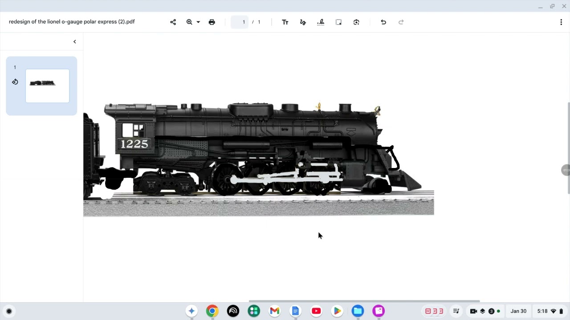Open the calendar via Jan 30 date
The height and width of the screenshot is (320, 570).
[x=518, y=311]
